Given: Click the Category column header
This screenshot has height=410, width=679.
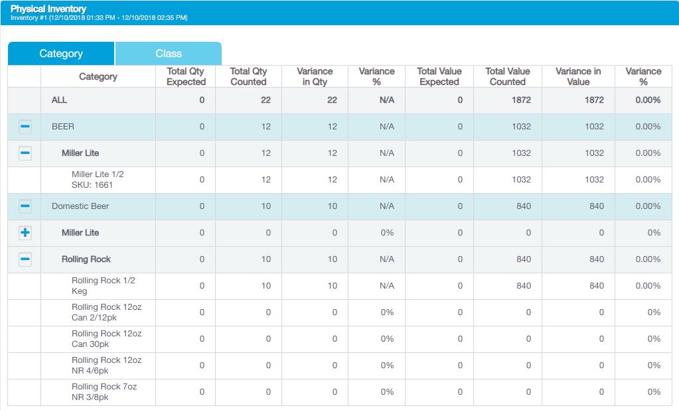Looking at the screenshot, I should coord(98,77).
